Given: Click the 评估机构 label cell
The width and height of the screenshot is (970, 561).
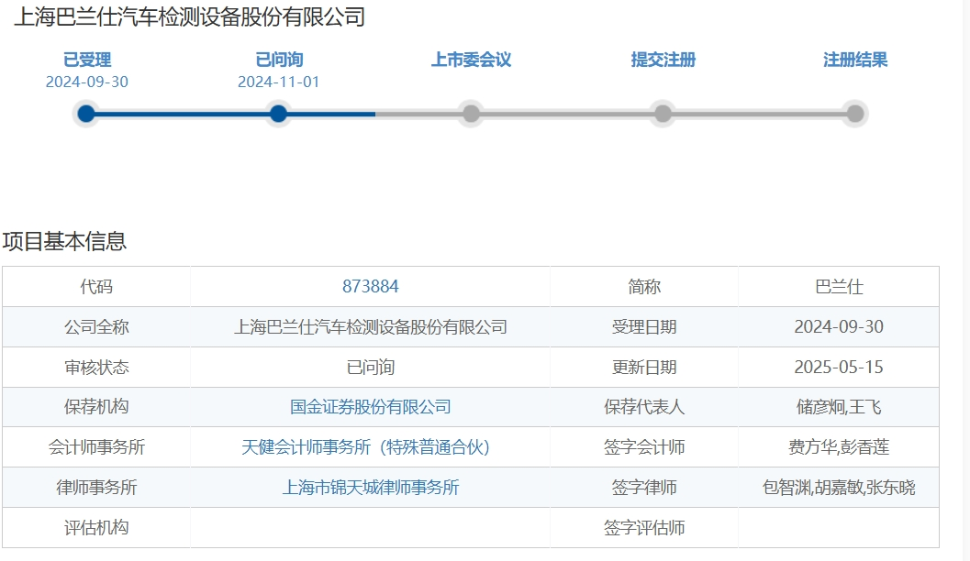Looking at the screenshot, I should click(x=96, y=528).
